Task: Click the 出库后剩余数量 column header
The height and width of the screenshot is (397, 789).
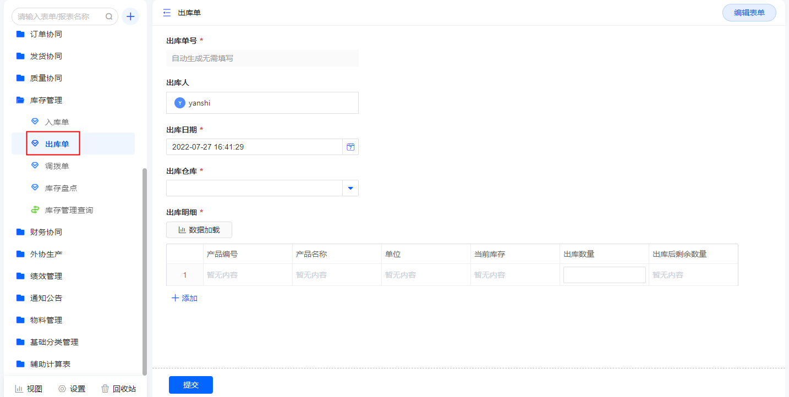Action: pyautogui.click(x=693, y=254)
